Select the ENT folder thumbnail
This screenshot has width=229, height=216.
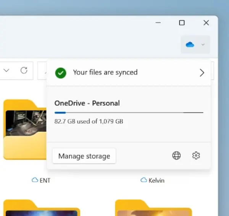[25, 130]
